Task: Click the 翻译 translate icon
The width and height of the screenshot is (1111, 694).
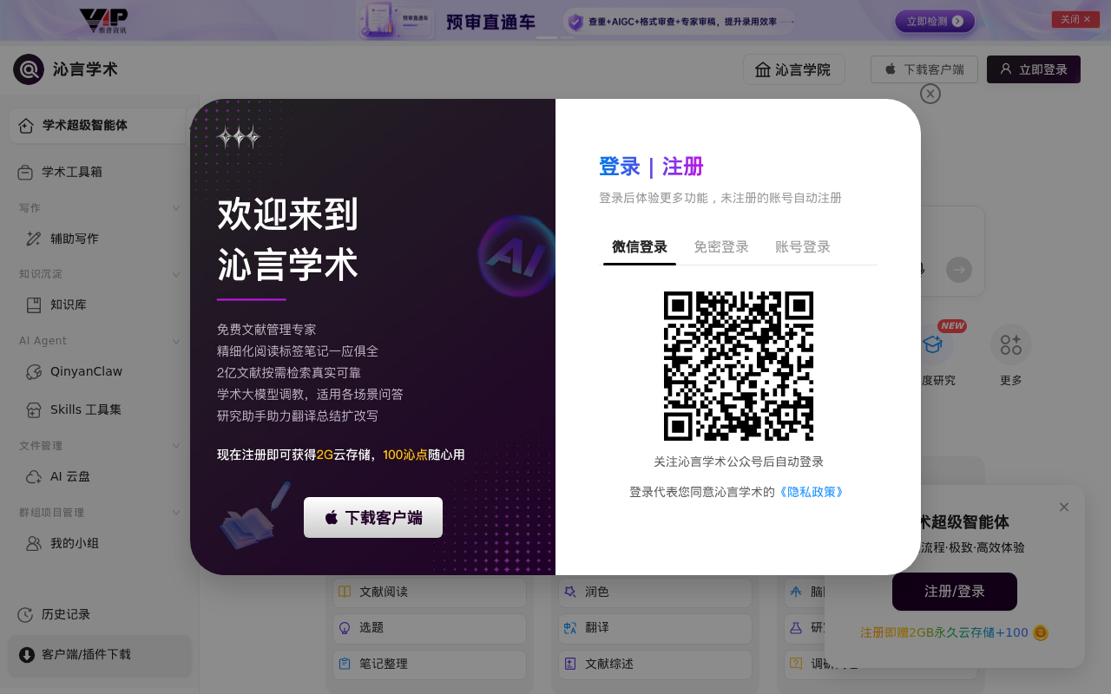Action: 570,627
